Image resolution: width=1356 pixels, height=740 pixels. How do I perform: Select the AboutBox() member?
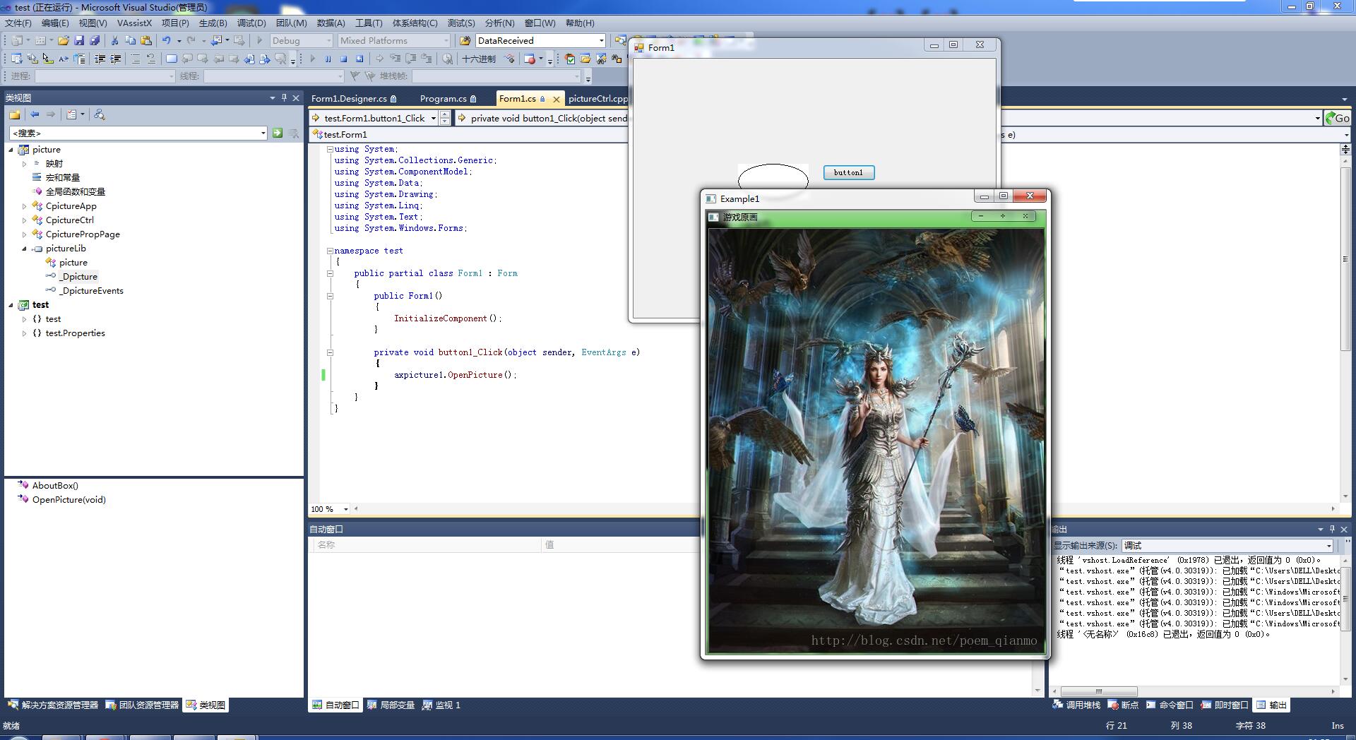[55, 486]
